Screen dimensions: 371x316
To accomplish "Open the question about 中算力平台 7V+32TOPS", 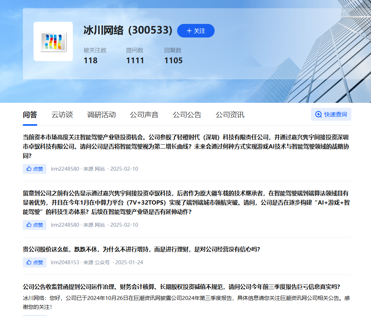I will point(186,202).
